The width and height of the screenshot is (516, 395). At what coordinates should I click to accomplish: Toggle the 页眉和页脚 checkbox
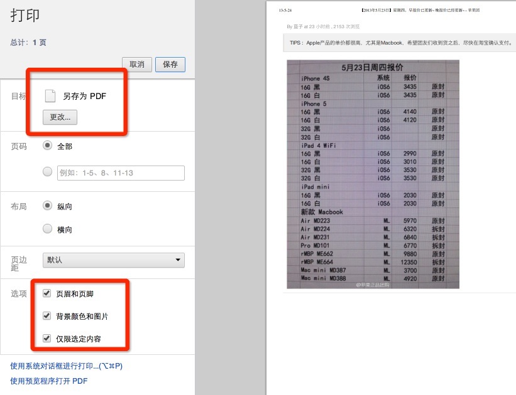point(47,293)
